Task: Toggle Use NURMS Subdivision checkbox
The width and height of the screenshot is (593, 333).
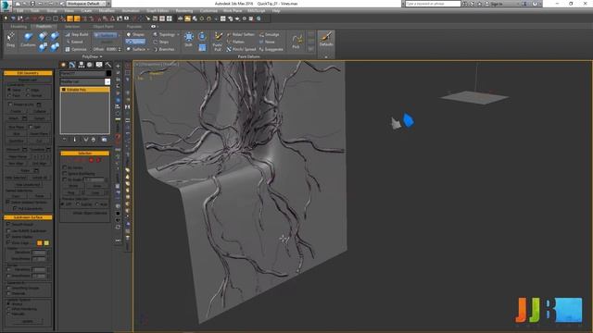Action: point(8,230)
